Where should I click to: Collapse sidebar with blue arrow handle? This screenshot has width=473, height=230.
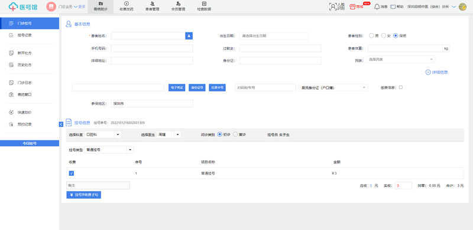click(x=61, y=124)
